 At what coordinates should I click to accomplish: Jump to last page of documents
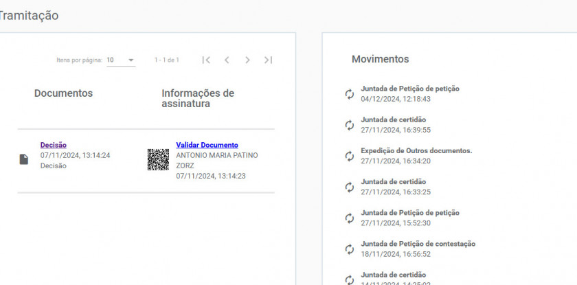click(x=269, y=60)
